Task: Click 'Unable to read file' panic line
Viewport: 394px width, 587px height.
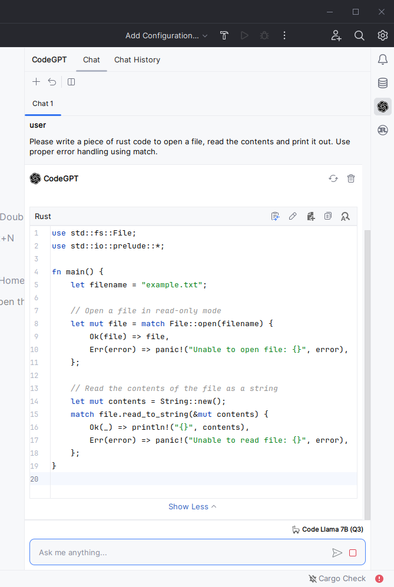Action: (218, 440)
